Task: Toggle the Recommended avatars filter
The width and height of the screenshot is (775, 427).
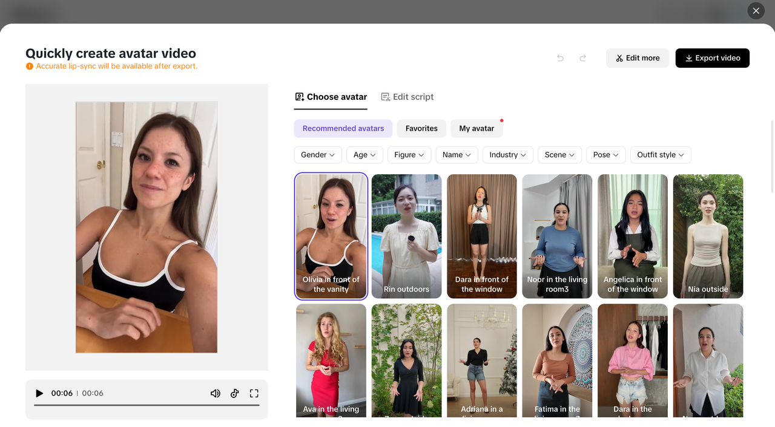Action: pyautogui.click(x=343, y=128)
